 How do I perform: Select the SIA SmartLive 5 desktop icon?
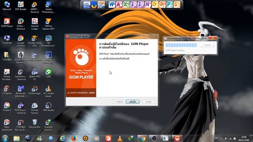click(x=48, y=41)
